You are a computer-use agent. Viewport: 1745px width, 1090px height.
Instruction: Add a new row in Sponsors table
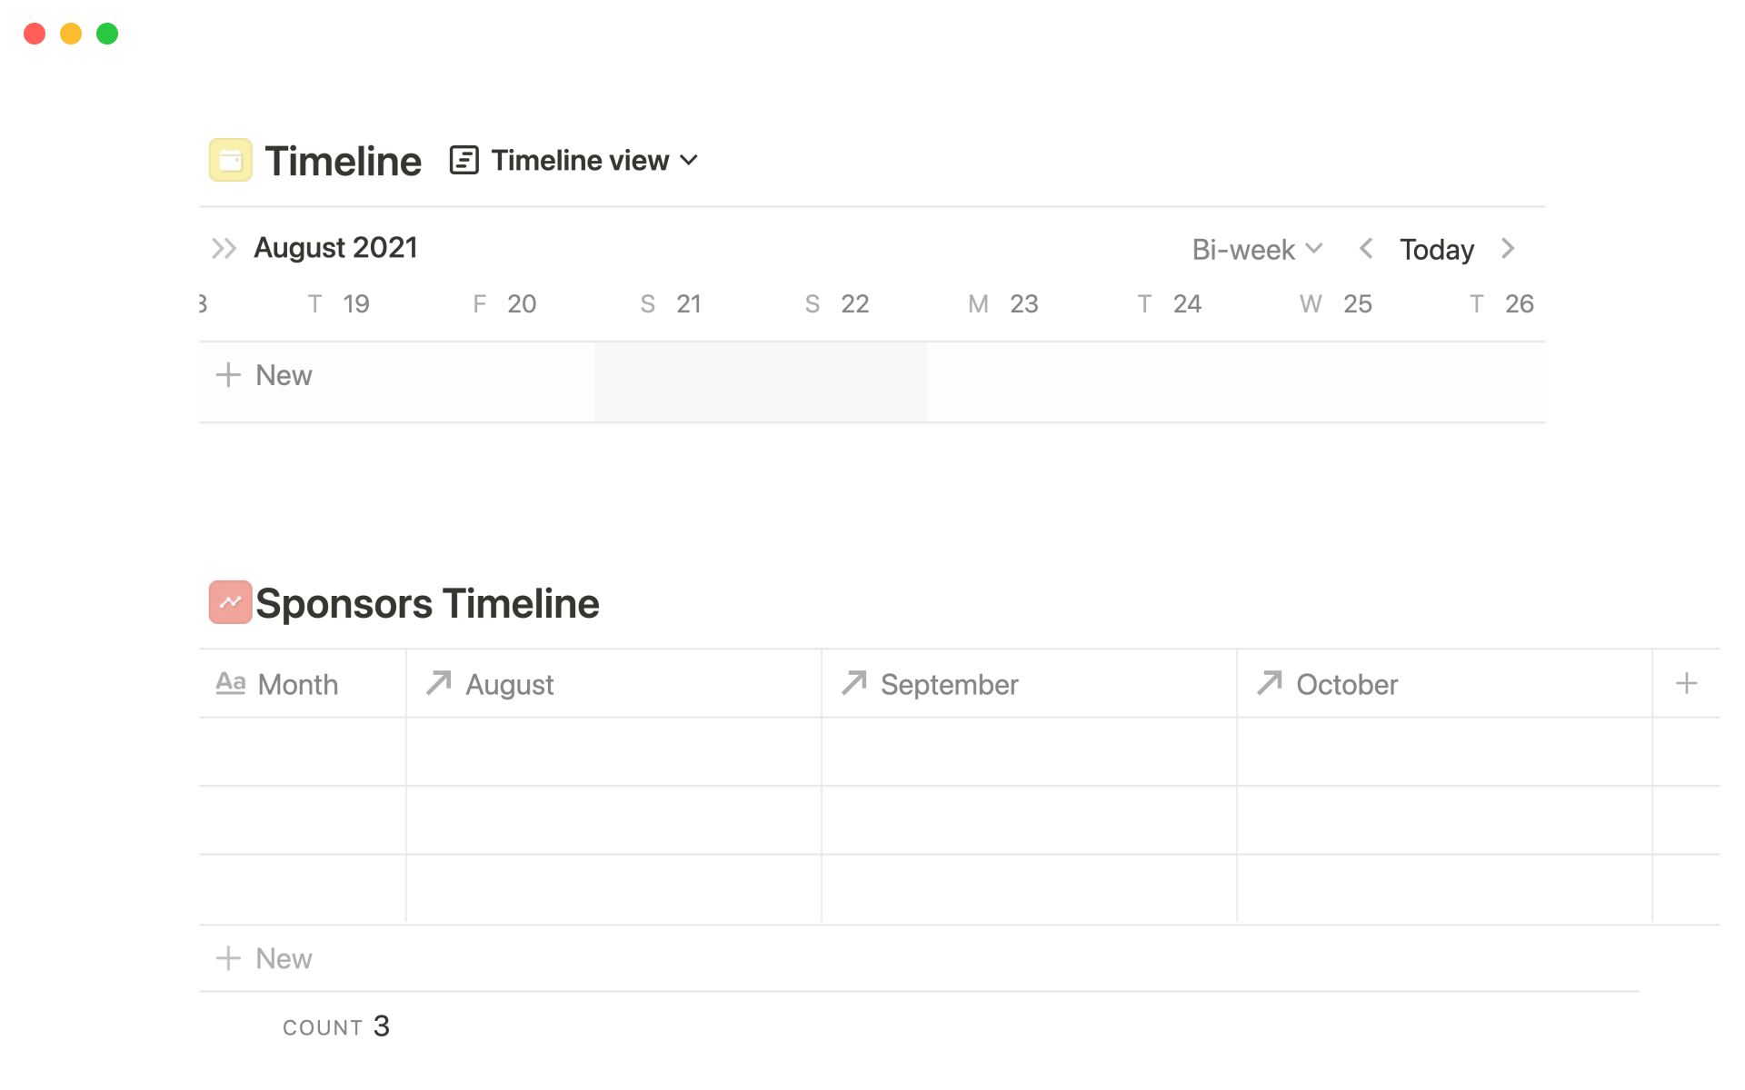tap(264, 958)
